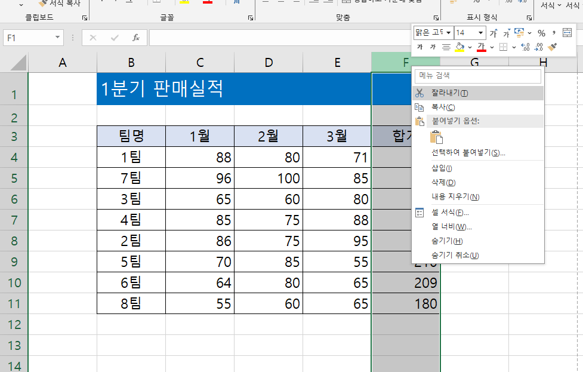Select row 12 header
Image resolution: width=583 pixels, height=372 pixels.
point(14,324)
